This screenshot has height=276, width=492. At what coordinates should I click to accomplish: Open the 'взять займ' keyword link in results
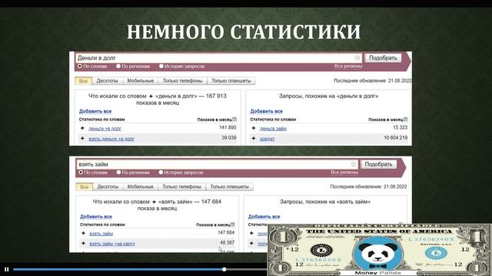pyautogui.click(x=101, y=233)
